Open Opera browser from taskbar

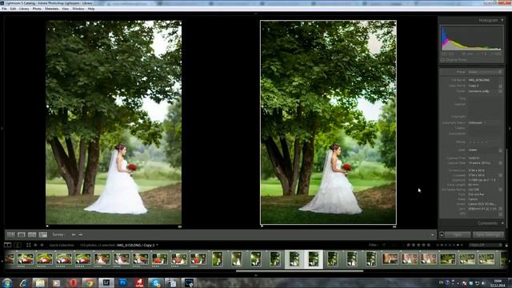click(73, 282)
